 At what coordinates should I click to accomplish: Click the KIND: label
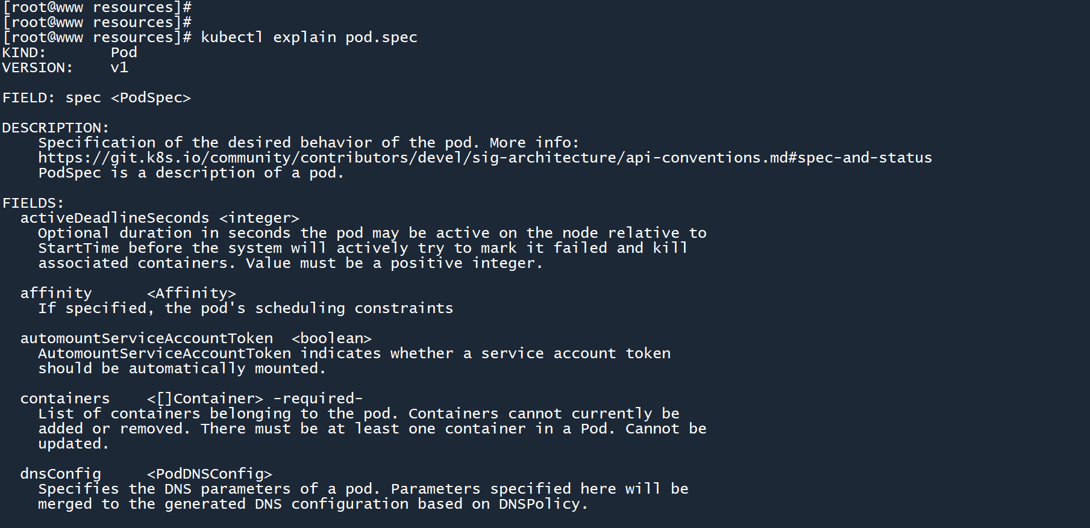[x=24, y=52]
